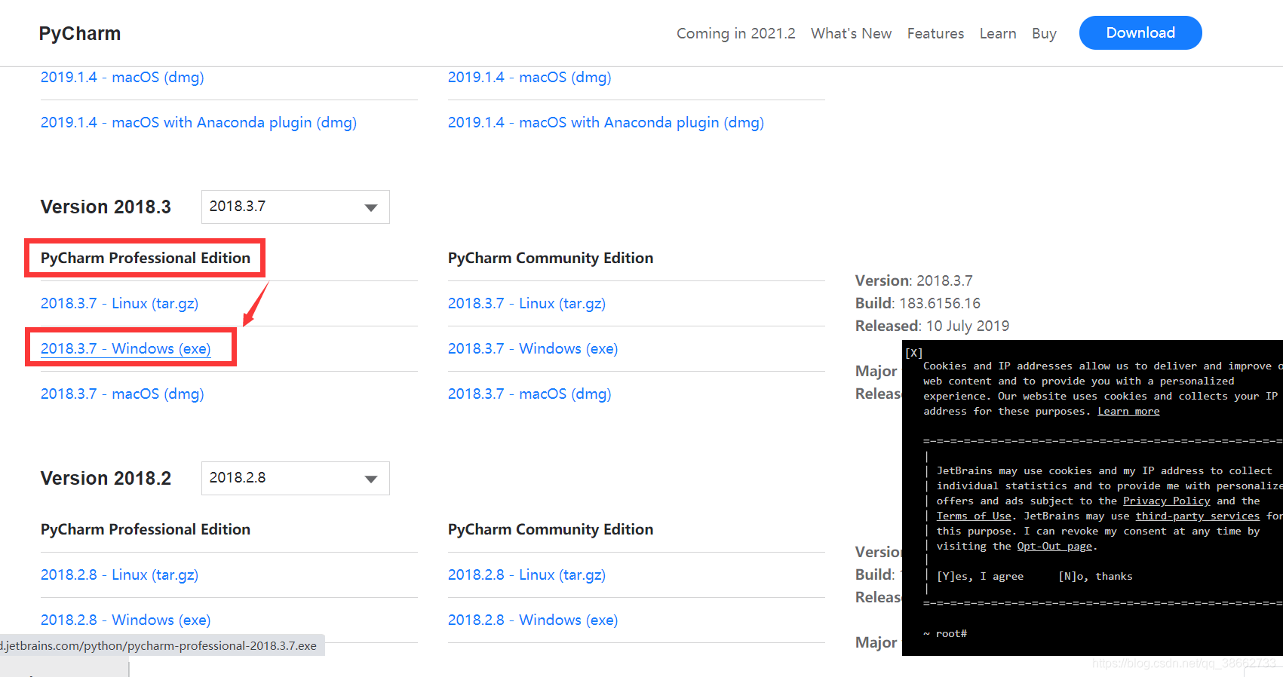Download Community 2018.2.8 Linux (tar.gz)
The width and height of the screenshot is (1283, 677).
(526, 574)
